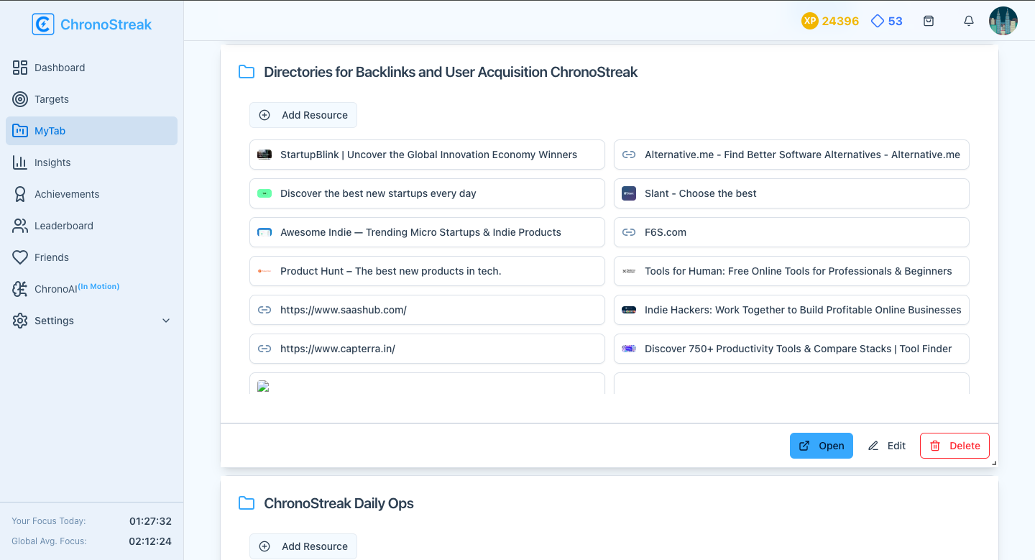Expand the Settings chevron in sidebar
Screen dimensions: 1035x560
166,321
